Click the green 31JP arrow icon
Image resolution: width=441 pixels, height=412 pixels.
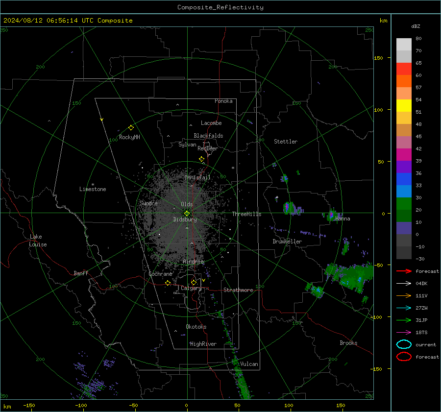click(x=404, y=320)
